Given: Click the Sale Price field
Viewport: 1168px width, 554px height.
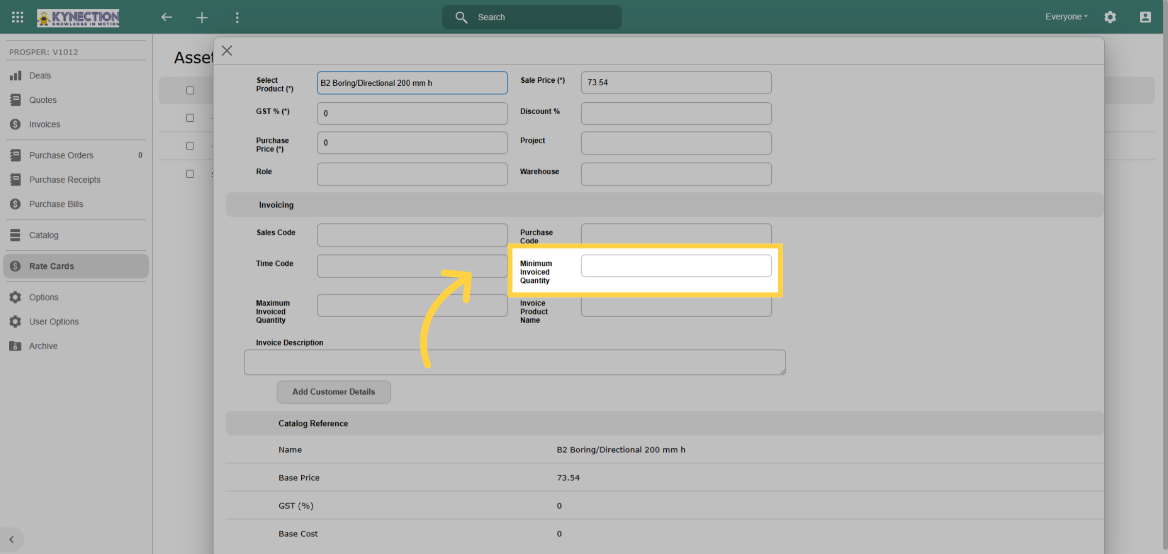Looking at the screenshot, I should click(x=676, y=83).
